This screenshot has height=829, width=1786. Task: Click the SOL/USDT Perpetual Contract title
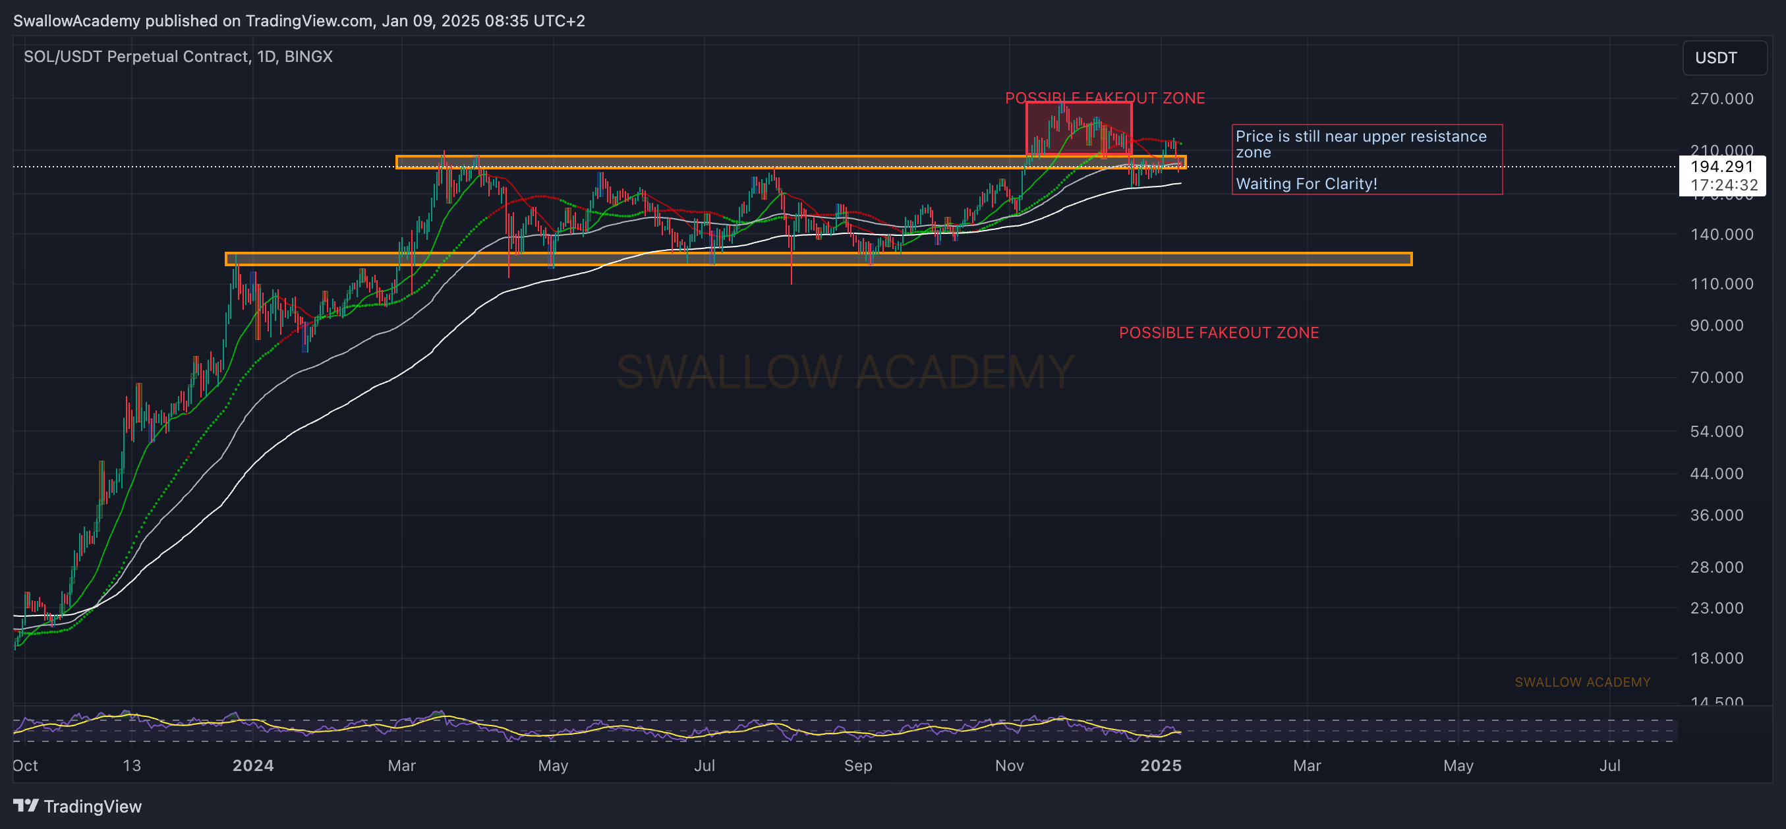point(177,56)
